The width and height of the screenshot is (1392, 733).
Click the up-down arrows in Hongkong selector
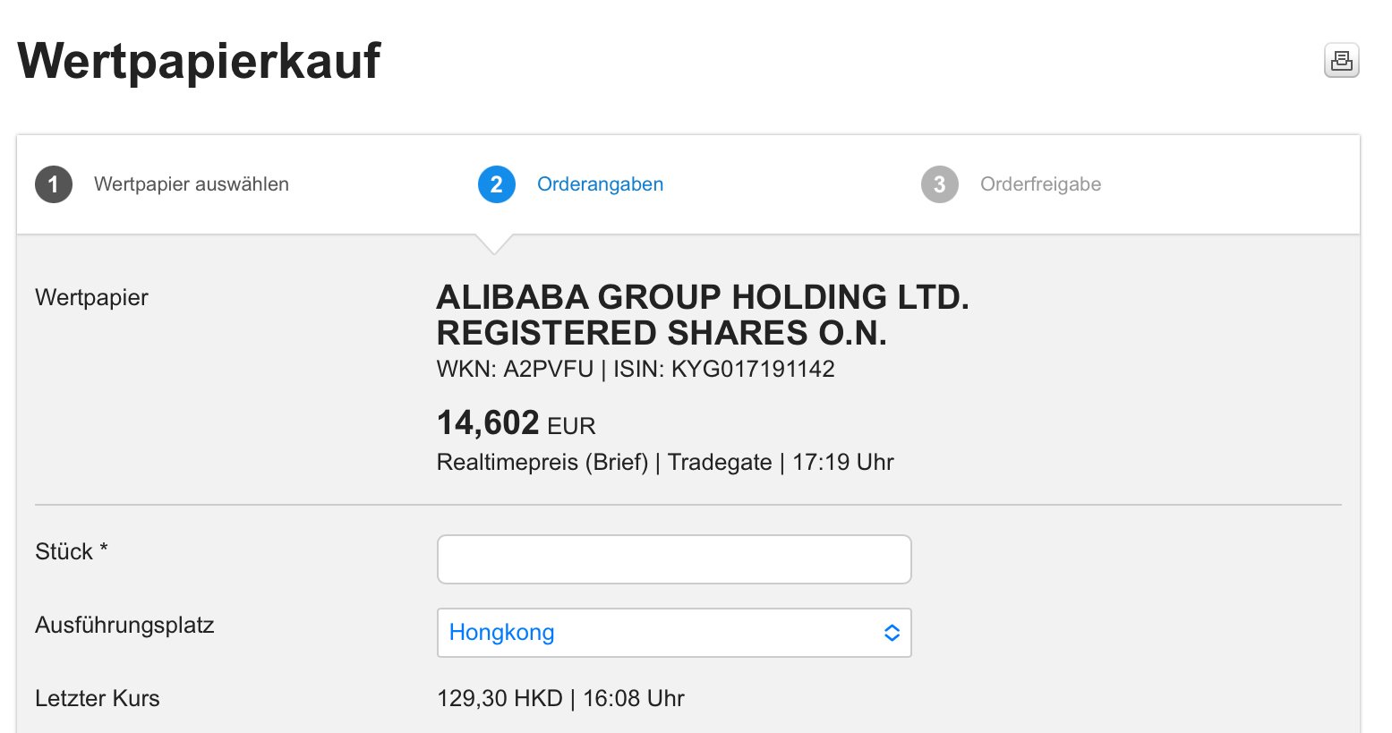[892, 633]
